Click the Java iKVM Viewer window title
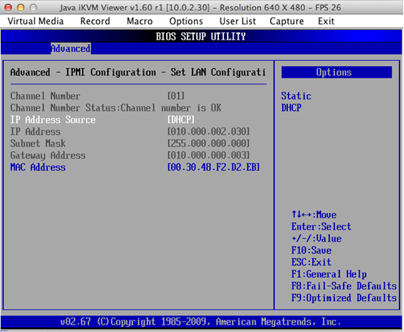Screen dimensions: 404x332 (x=201, y=7)
